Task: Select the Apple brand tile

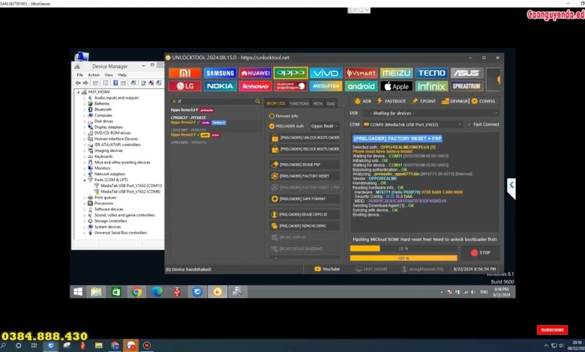Action: click(396, 86)
